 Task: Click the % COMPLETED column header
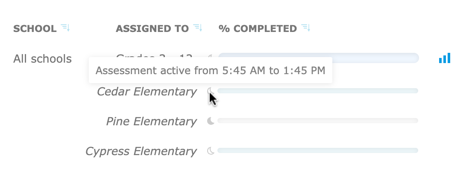pos(258,29)
